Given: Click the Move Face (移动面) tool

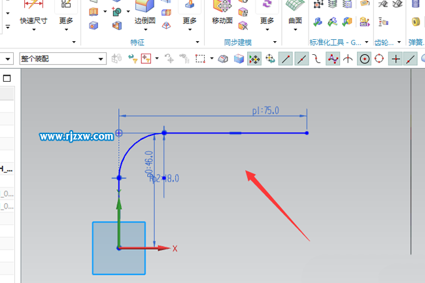Looking at the screenshot, I should coord(222,12).
